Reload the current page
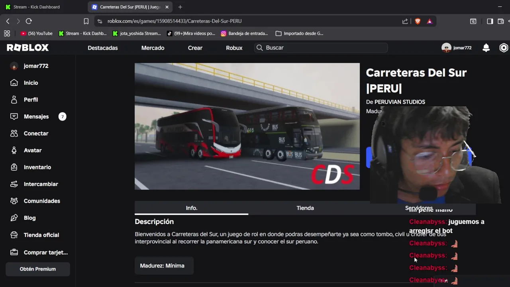The height and width of the screenshot is (287, 510). (x=29, y=21)
